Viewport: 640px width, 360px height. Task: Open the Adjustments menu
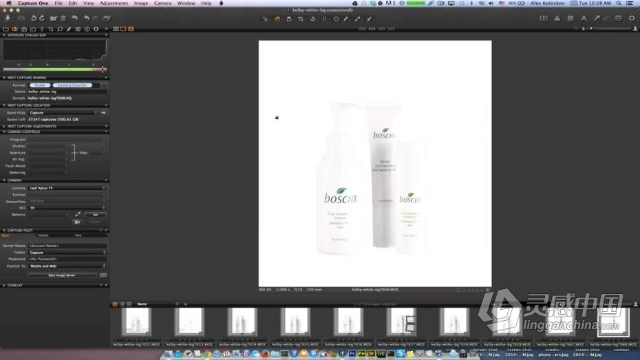click(114, 3)
